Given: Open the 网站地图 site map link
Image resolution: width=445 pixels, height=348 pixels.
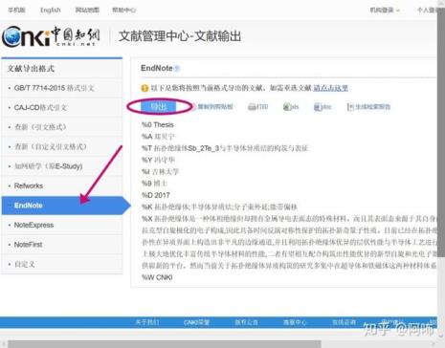Looking at the screenshot, I should 87,11.
